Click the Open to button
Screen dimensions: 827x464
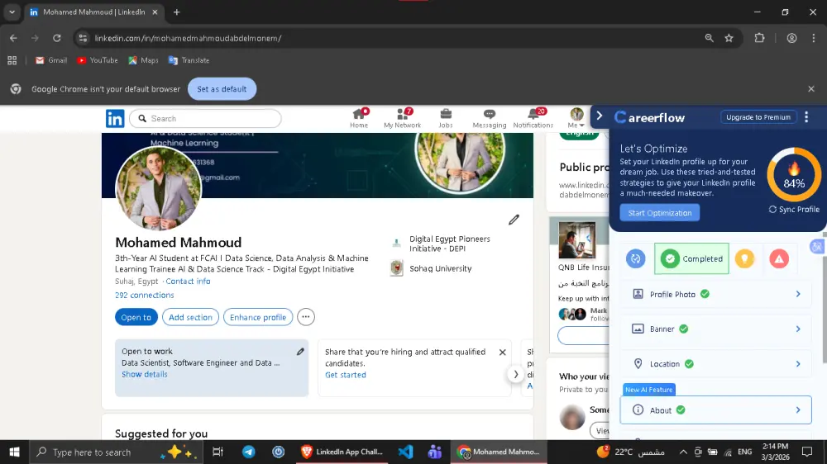(136, 317)
